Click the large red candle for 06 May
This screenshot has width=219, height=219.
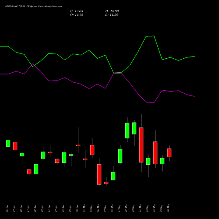point(99,175)
